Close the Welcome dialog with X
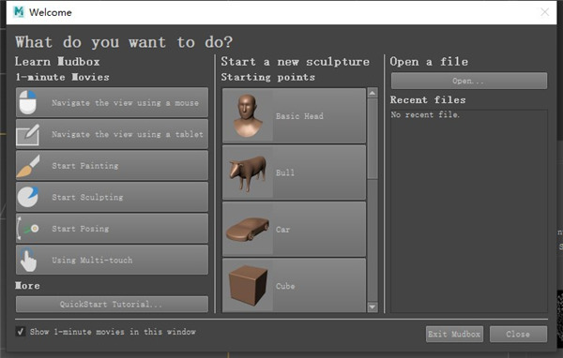563x358 pixels. tap(544, 12)
